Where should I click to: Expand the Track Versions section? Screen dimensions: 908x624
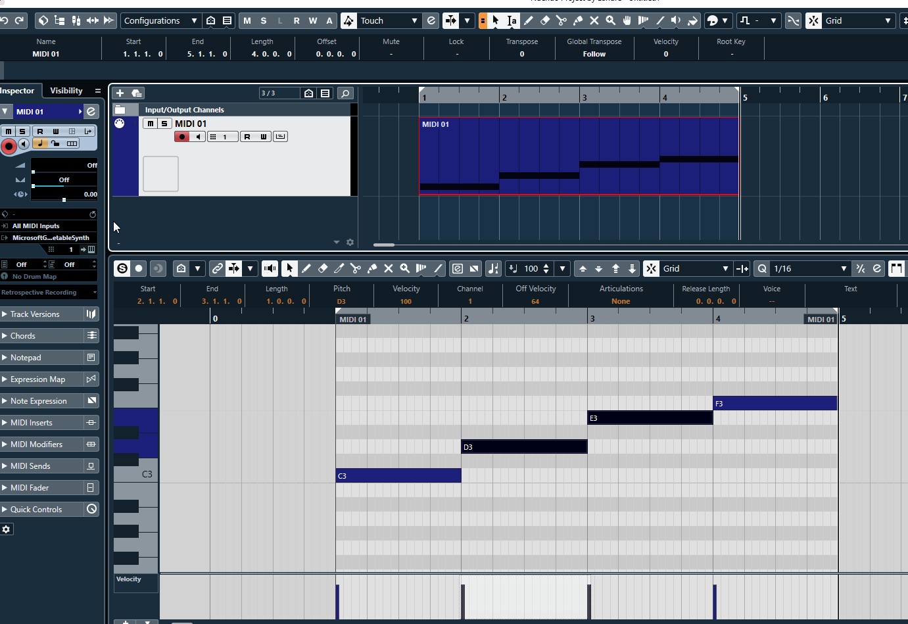pos(41,314)
